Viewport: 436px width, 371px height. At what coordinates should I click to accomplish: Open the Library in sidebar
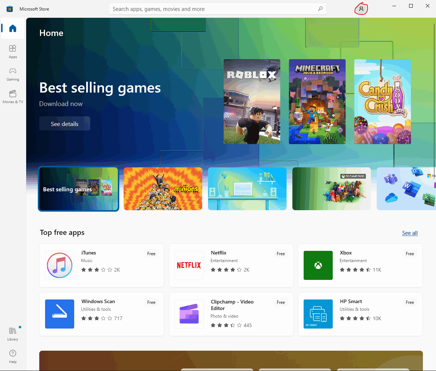12,334
